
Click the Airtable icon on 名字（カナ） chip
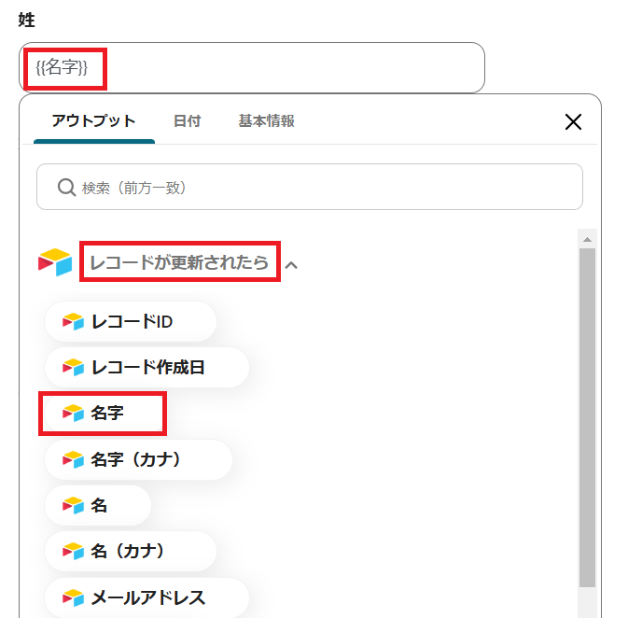coord(73,459)
